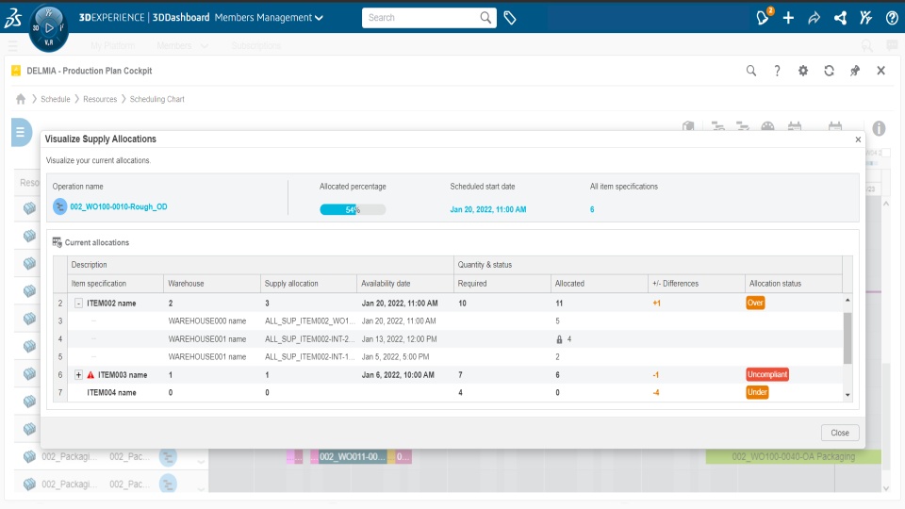
Task: Click the info icon on the right
Action: 879,128
